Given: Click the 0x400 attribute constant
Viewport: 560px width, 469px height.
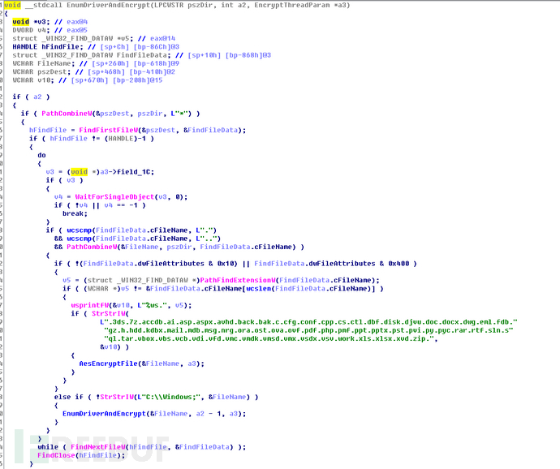Looking at the screenshot, I should tap(398, 264).
